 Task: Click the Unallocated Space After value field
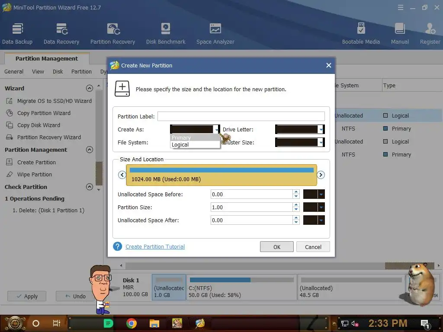point(251,220)
